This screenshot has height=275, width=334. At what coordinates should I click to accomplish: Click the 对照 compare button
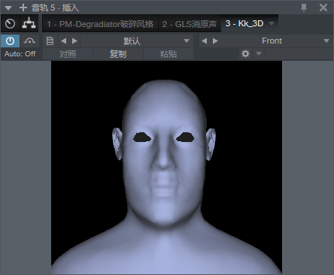click(68, 54)
